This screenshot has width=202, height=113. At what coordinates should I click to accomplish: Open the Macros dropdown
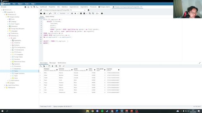(98, 13)
